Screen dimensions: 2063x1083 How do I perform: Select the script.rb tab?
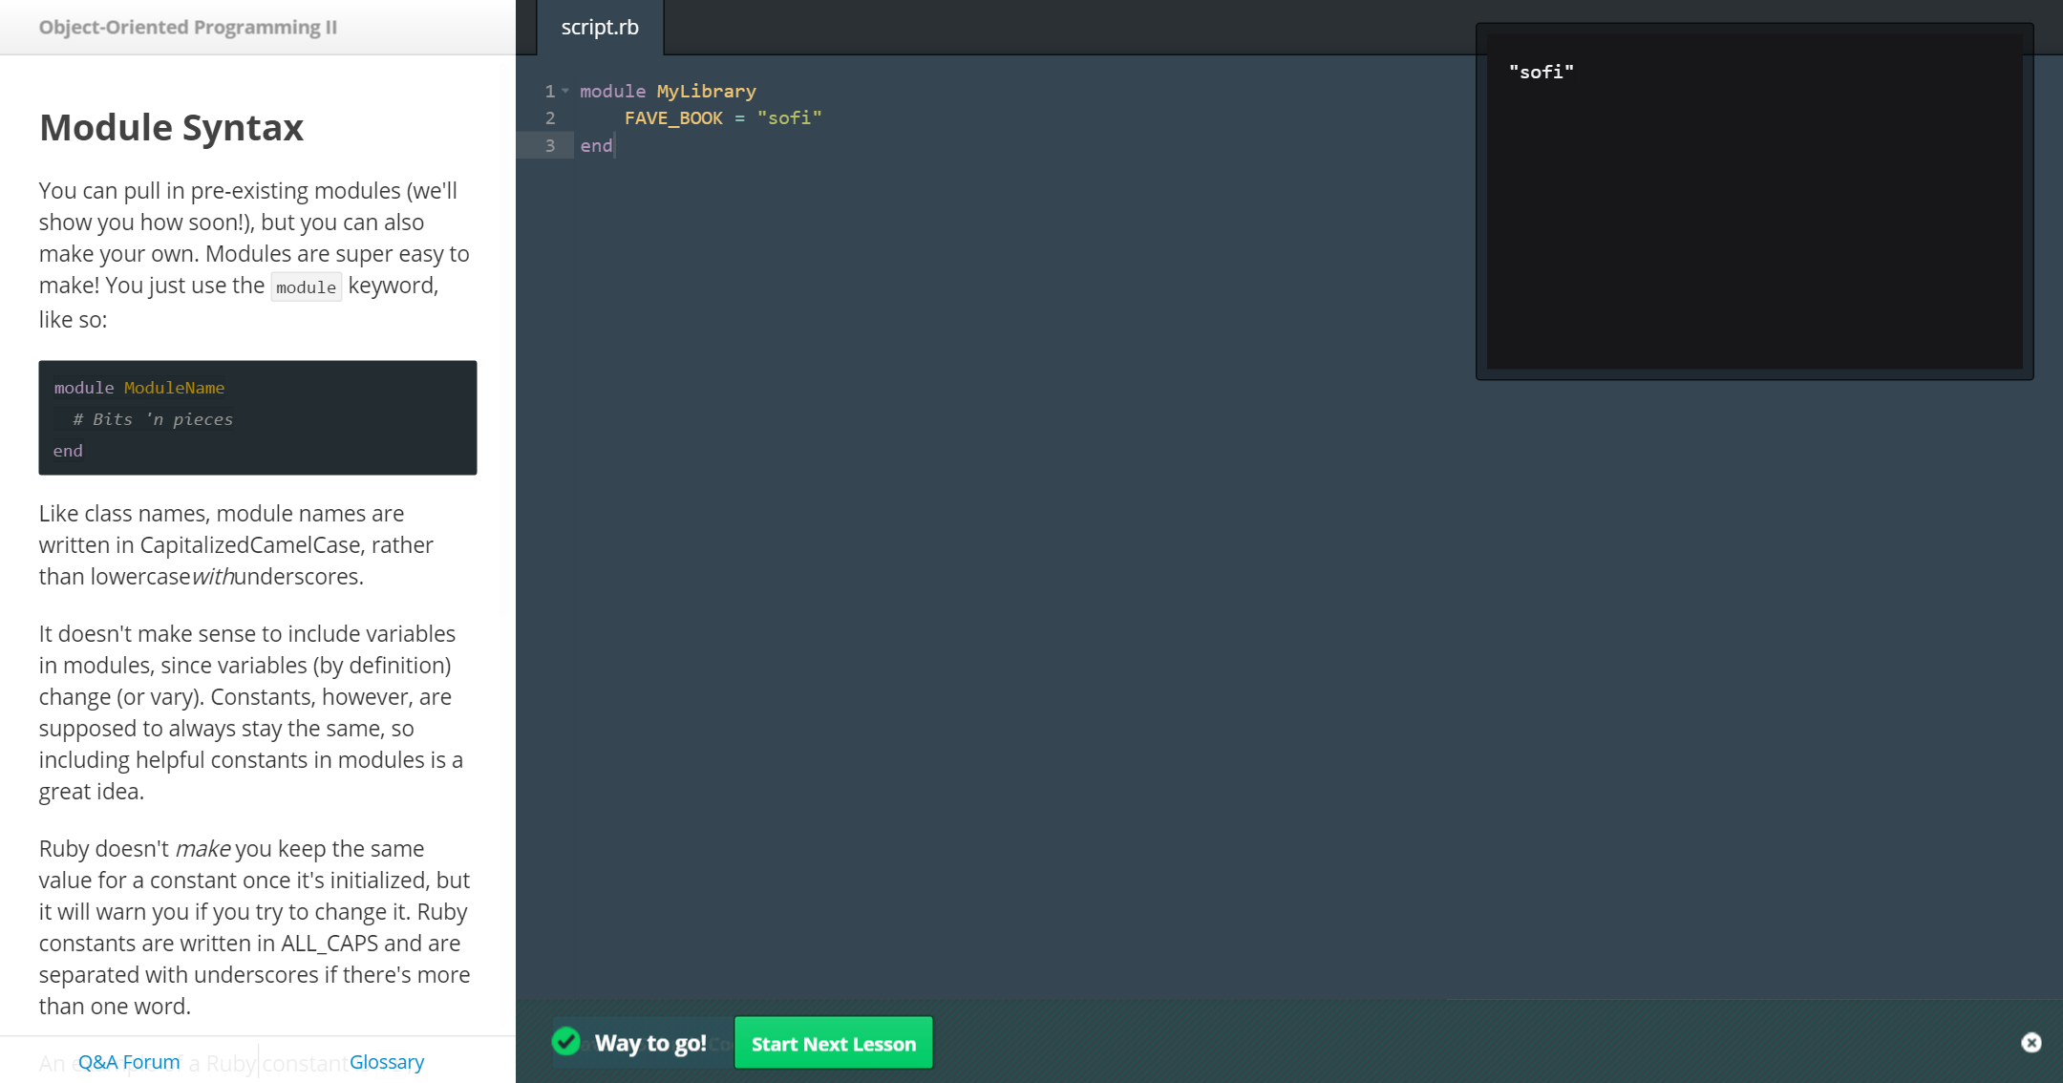[600, 28]
